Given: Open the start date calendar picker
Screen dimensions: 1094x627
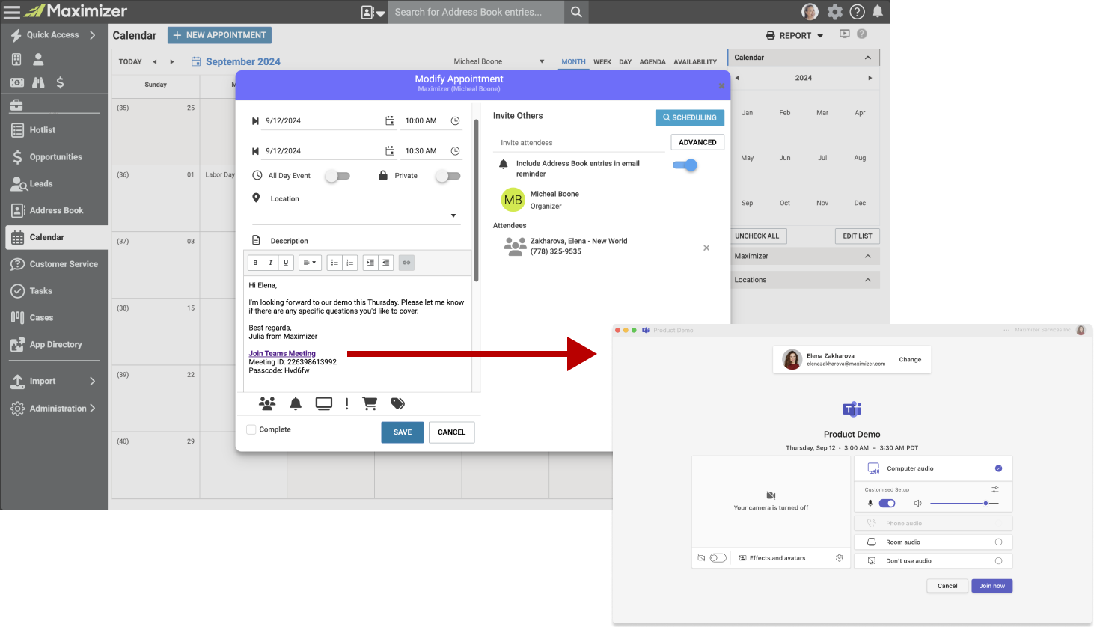Looking at the screenshot, I should coord(390,120).
